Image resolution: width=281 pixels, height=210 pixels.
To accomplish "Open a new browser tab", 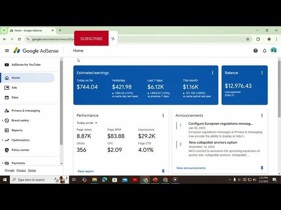I will [60, 30].
